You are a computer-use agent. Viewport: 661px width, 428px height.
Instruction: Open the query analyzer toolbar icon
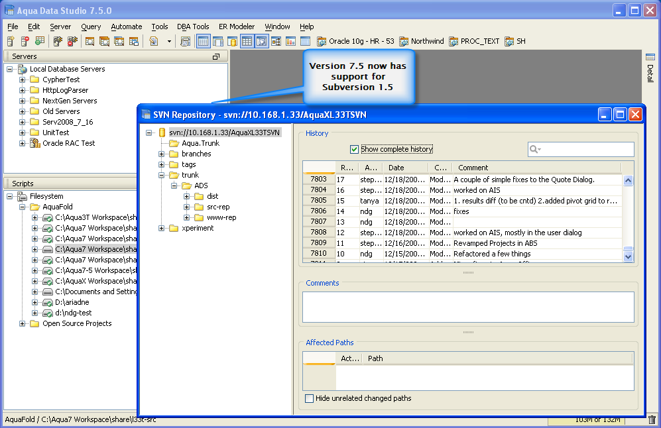click(x=90, y=41)
